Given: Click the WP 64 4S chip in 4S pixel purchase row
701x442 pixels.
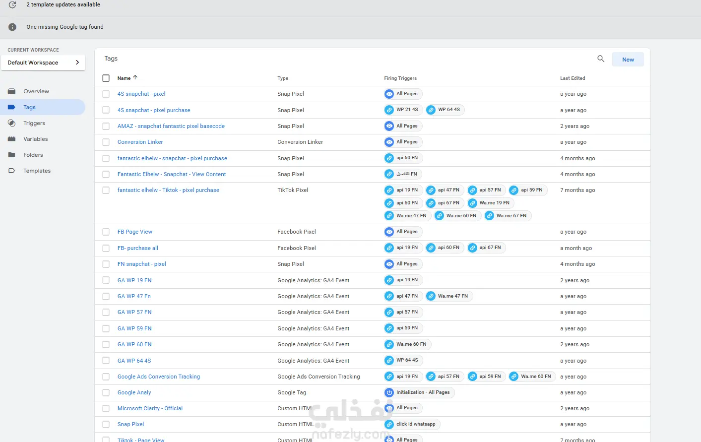Looking at the screenshot, I should coord(445,110).
